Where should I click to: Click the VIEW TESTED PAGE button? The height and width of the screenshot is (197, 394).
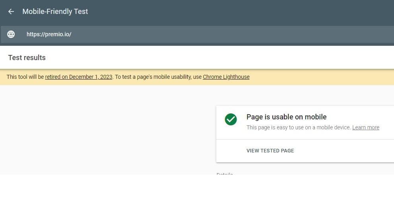270,151
